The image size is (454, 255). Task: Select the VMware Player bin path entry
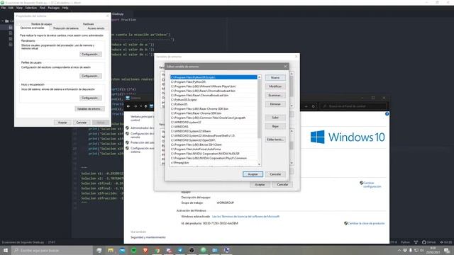pyautogui.click(x=214, y=86)
